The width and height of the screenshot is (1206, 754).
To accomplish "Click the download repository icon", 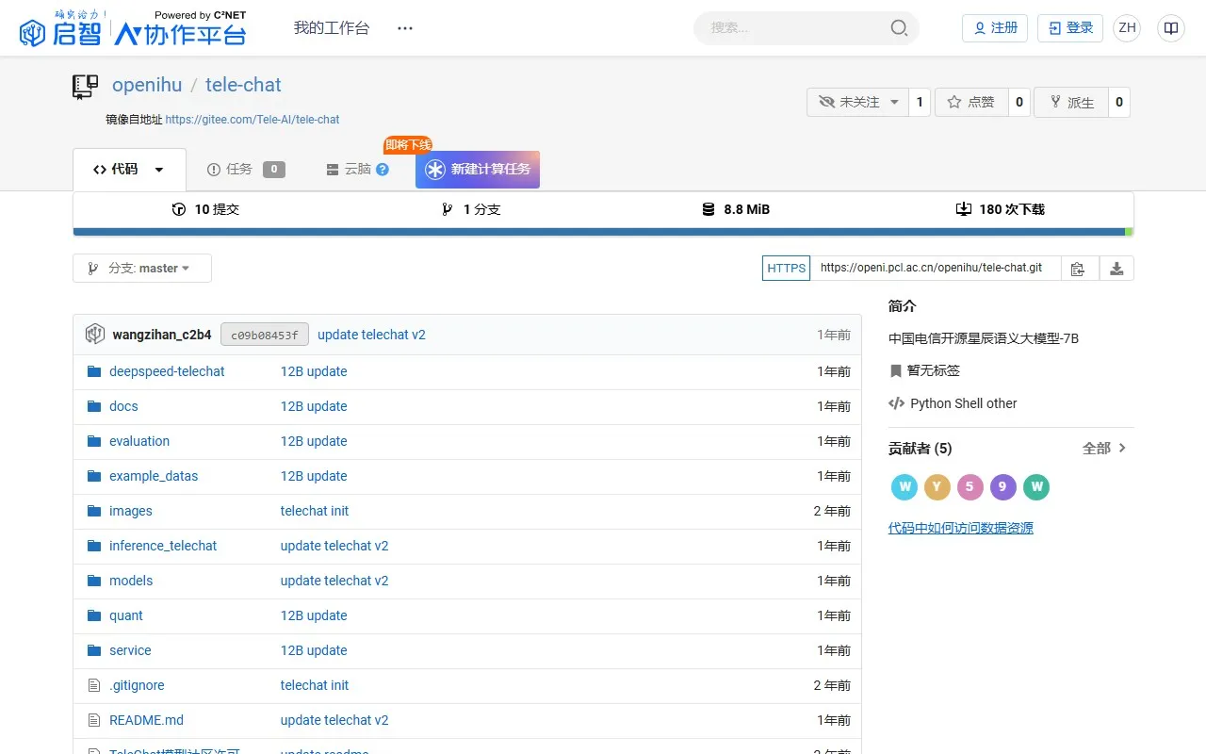I will point(1116,269).
